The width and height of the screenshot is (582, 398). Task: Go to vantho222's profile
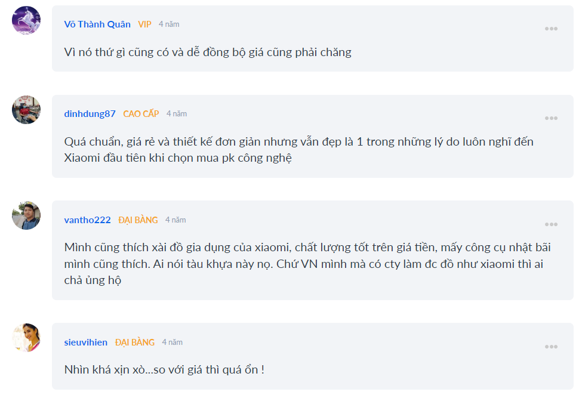[87, 220]
